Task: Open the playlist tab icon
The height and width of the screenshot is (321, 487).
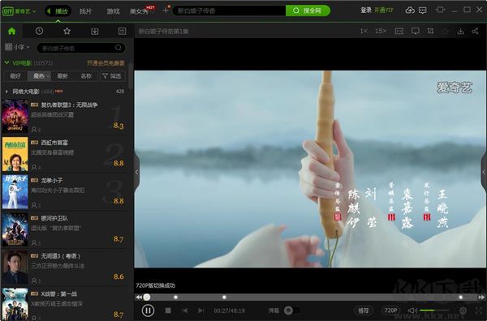Action: pyautogui.click(x=122, y=31)
